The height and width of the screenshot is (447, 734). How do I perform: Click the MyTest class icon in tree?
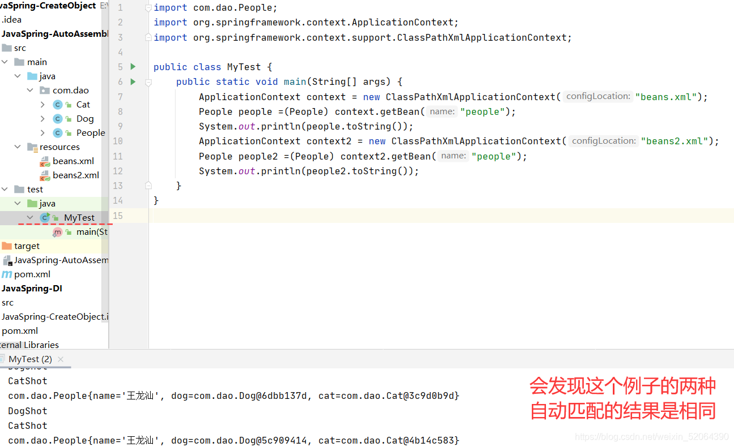(45, 217)
